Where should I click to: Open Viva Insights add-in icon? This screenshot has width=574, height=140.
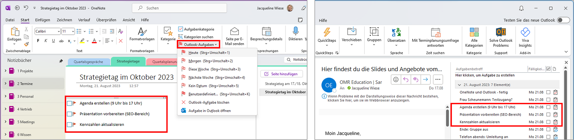click(525, 33)
